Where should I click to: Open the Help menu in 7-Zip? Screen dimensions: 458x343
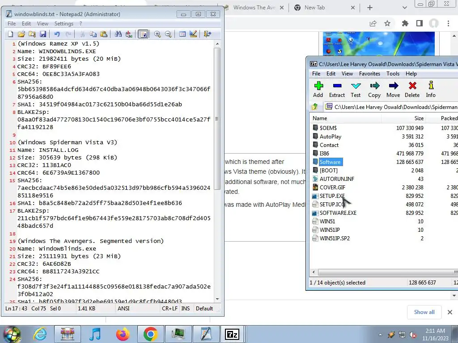pos(411,74)
